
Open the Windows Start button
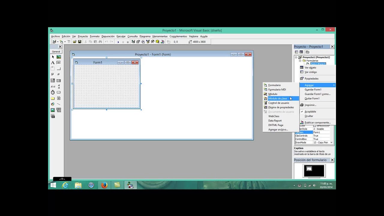(x=53, y=185)
